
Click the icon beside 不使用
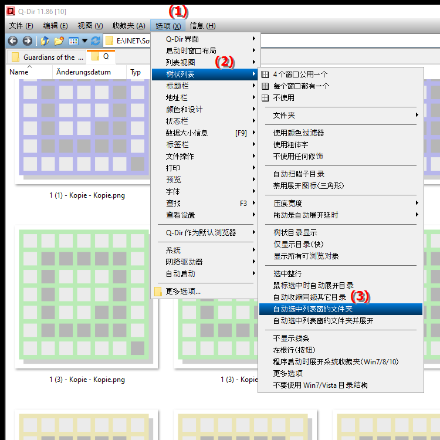(x=265, y=98)
